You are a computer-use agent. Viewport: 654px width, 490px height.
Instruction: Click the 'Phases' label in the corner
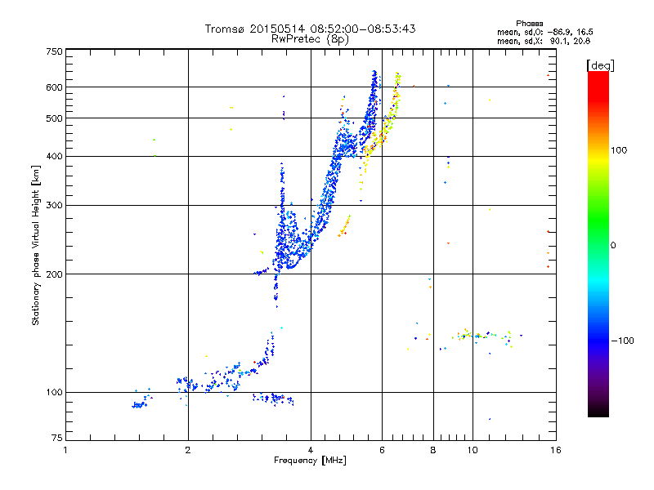click(529, 24)
